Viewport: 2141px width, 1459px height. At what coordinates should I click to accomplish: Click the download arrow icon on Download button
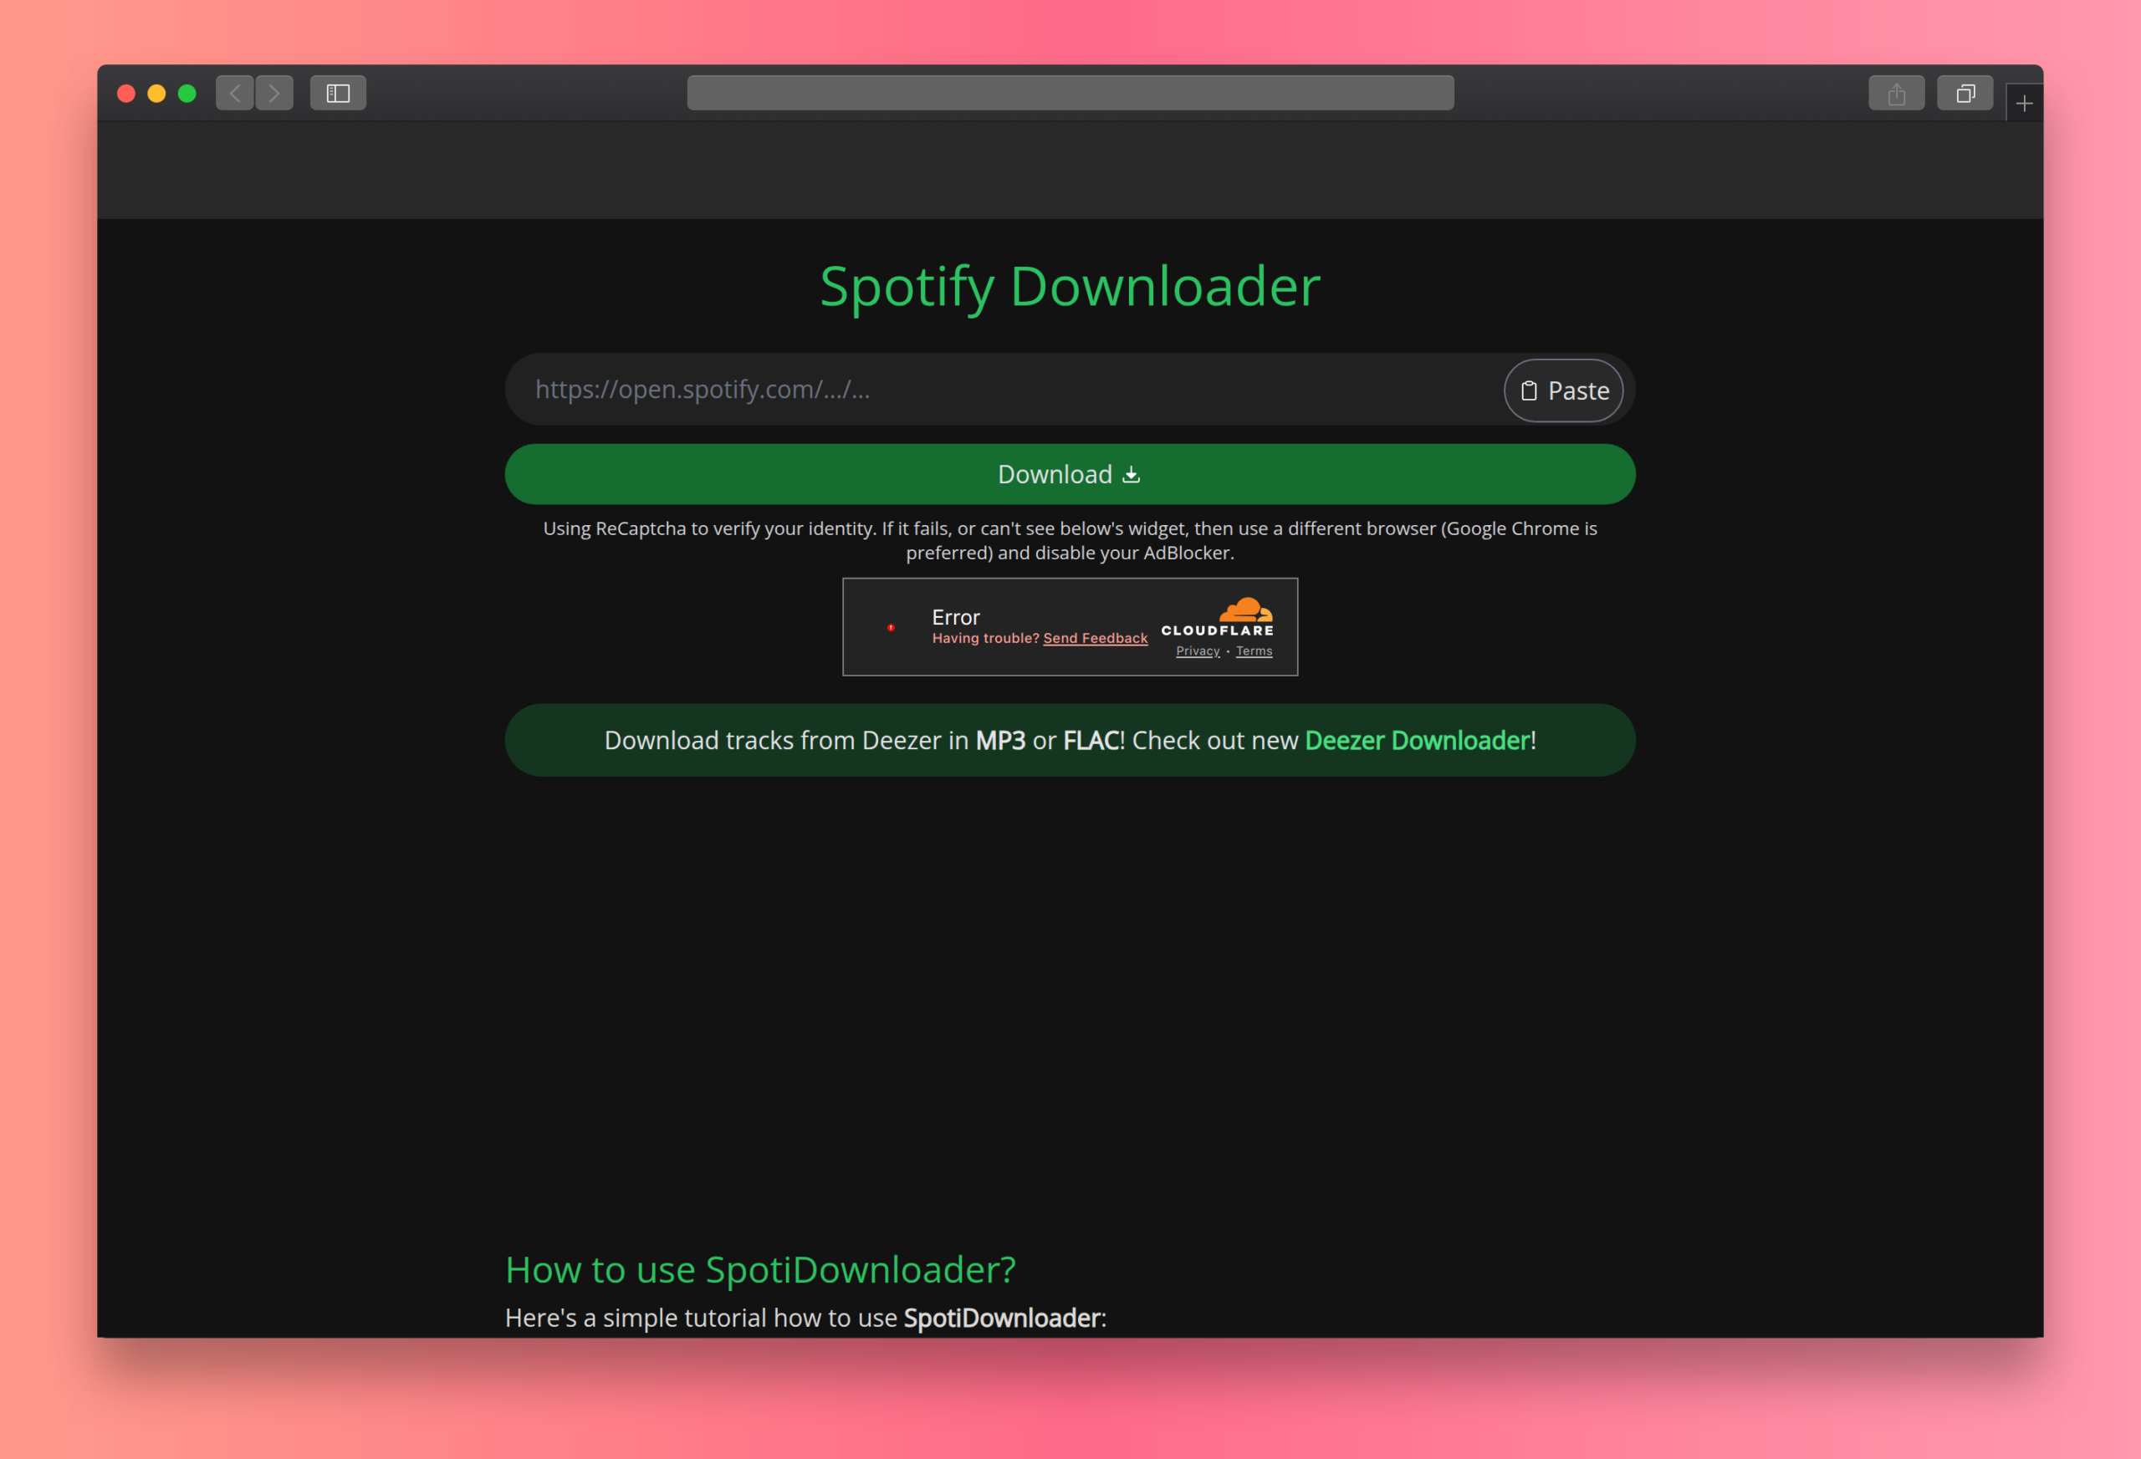(x=1132, y=474)
